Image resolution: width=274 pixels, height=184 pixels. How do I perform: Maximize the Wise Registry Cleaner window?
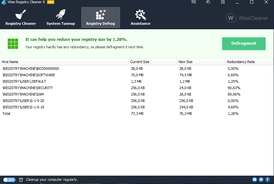252,2
